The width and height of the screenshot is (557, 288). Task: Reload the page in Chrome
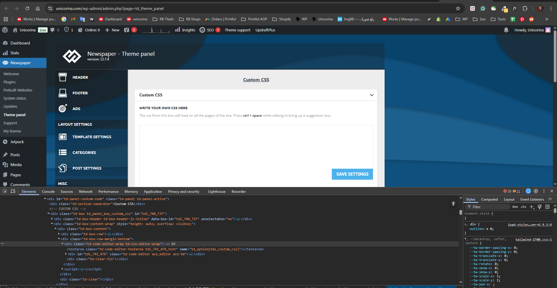pos(27,8)
